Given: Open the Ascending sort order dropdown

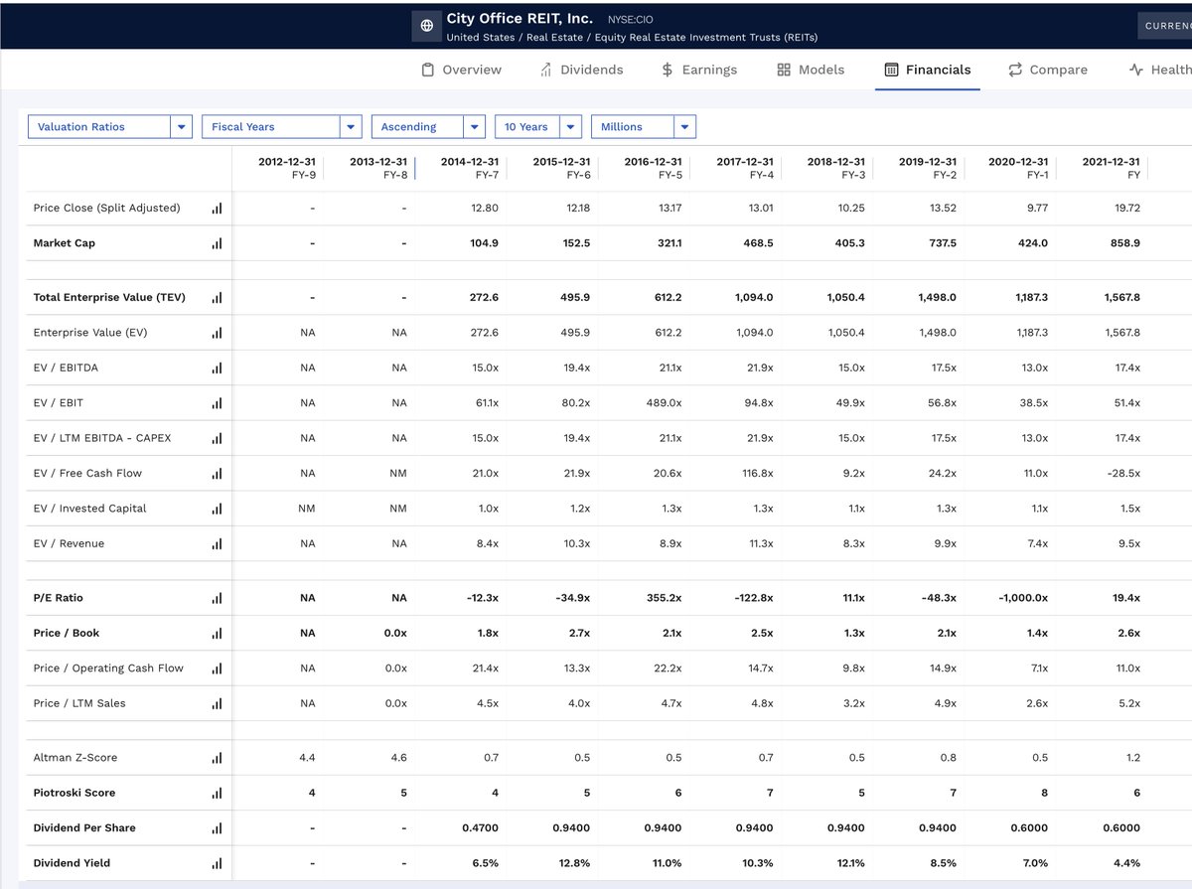Looking at the screenshot, I should 428,127.
